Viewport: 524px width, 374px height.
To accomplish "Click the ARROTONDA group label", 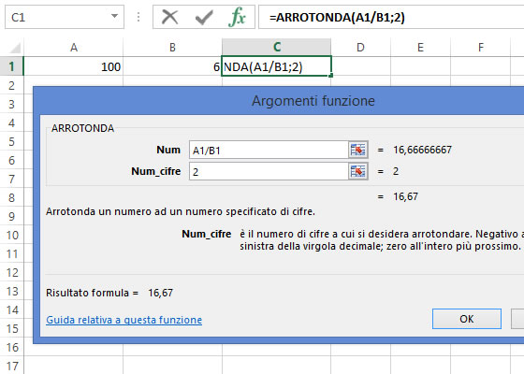I will tap(82, 128).
